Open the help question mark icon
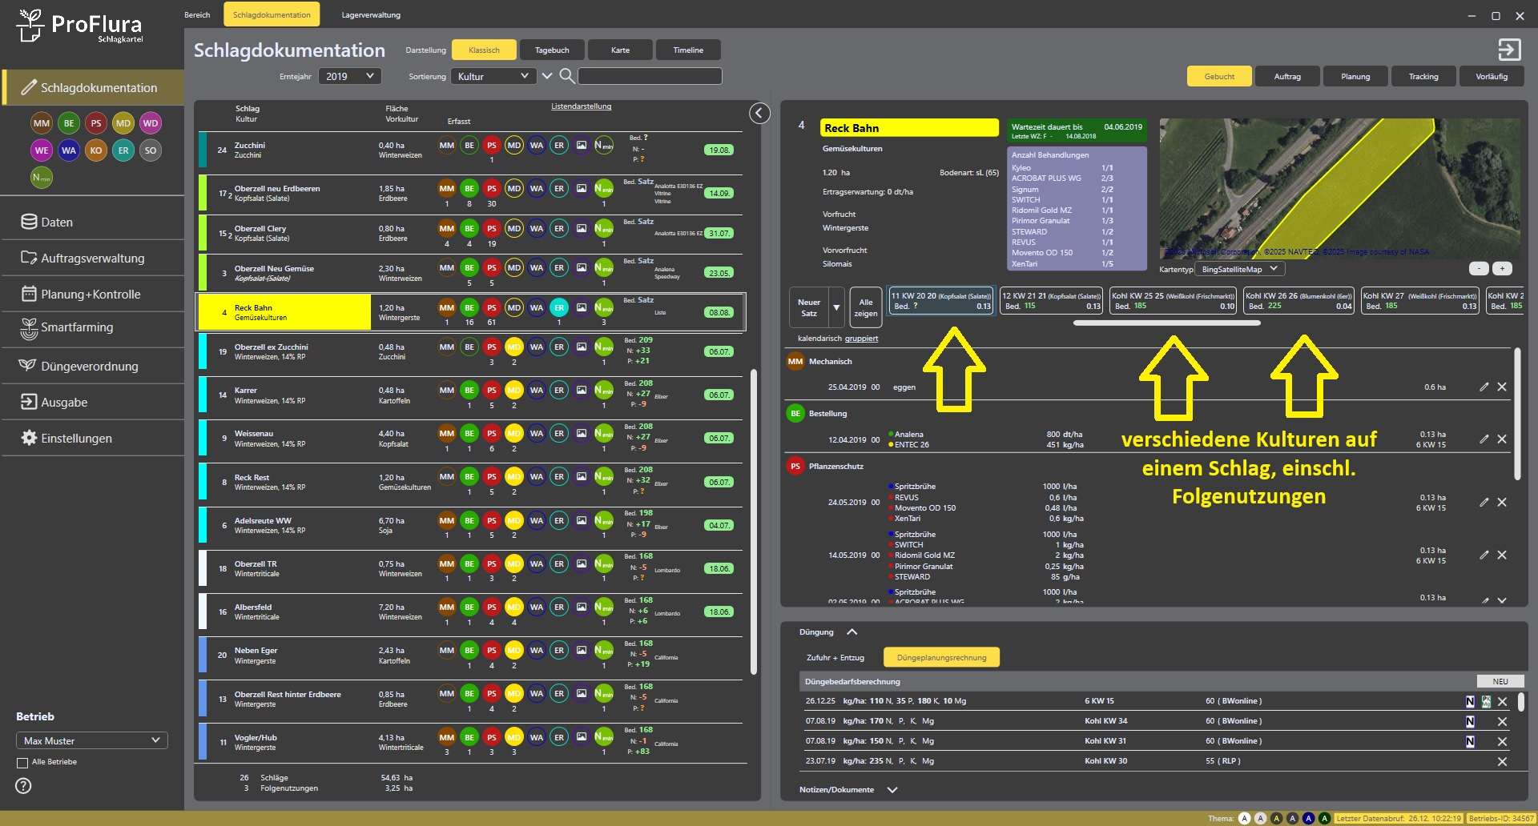The height and width of the screenshot is (826, 1538). click(x=24, y=786)
